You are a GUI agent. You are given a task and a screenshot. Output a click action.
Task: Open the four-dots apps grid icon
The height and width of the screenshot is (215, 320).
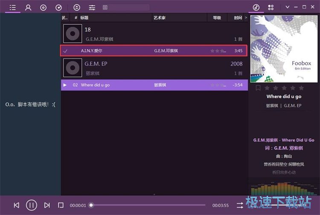tap(271, 8)
